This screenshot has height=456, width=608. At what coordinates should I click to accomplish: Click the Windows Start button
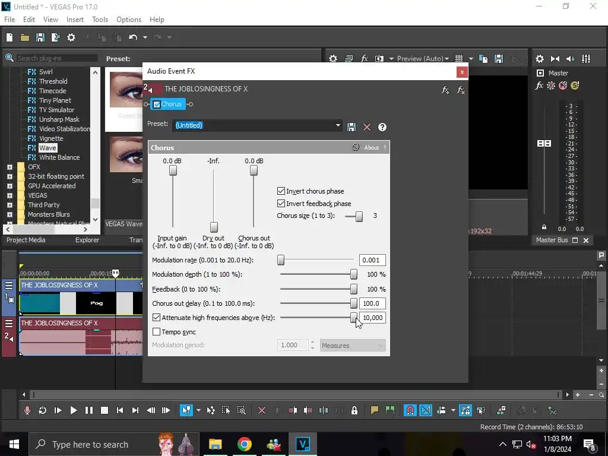14,444
